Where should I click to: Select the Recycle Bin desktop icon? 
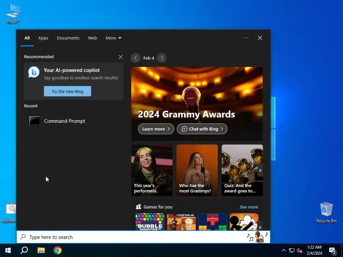coord(326,212)
